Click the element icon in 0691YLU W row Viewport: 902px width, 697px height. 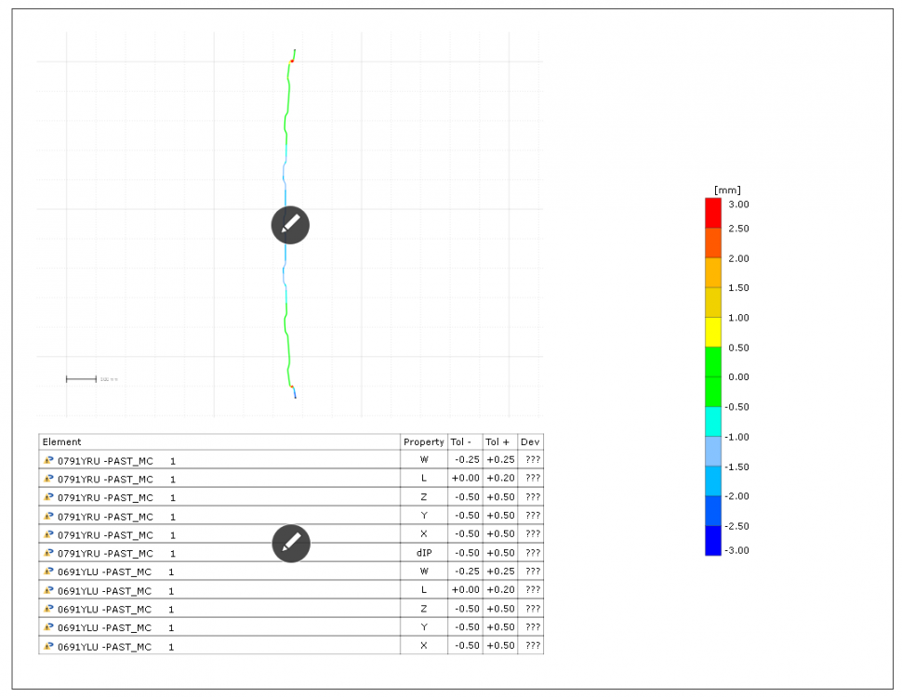coord(48,572)
